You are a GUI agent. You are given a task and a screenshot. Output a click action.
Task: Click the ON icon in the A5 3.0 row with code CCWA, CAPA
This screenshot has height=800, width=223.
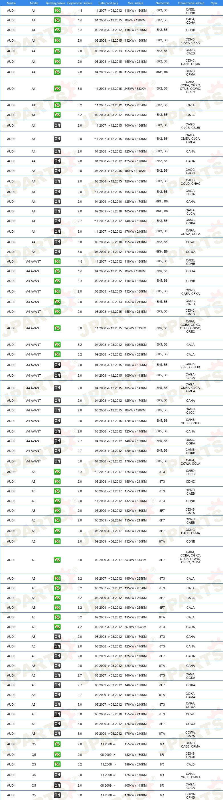[57, 734]
